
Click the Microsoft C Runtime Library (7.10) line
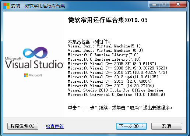[104, 59]
